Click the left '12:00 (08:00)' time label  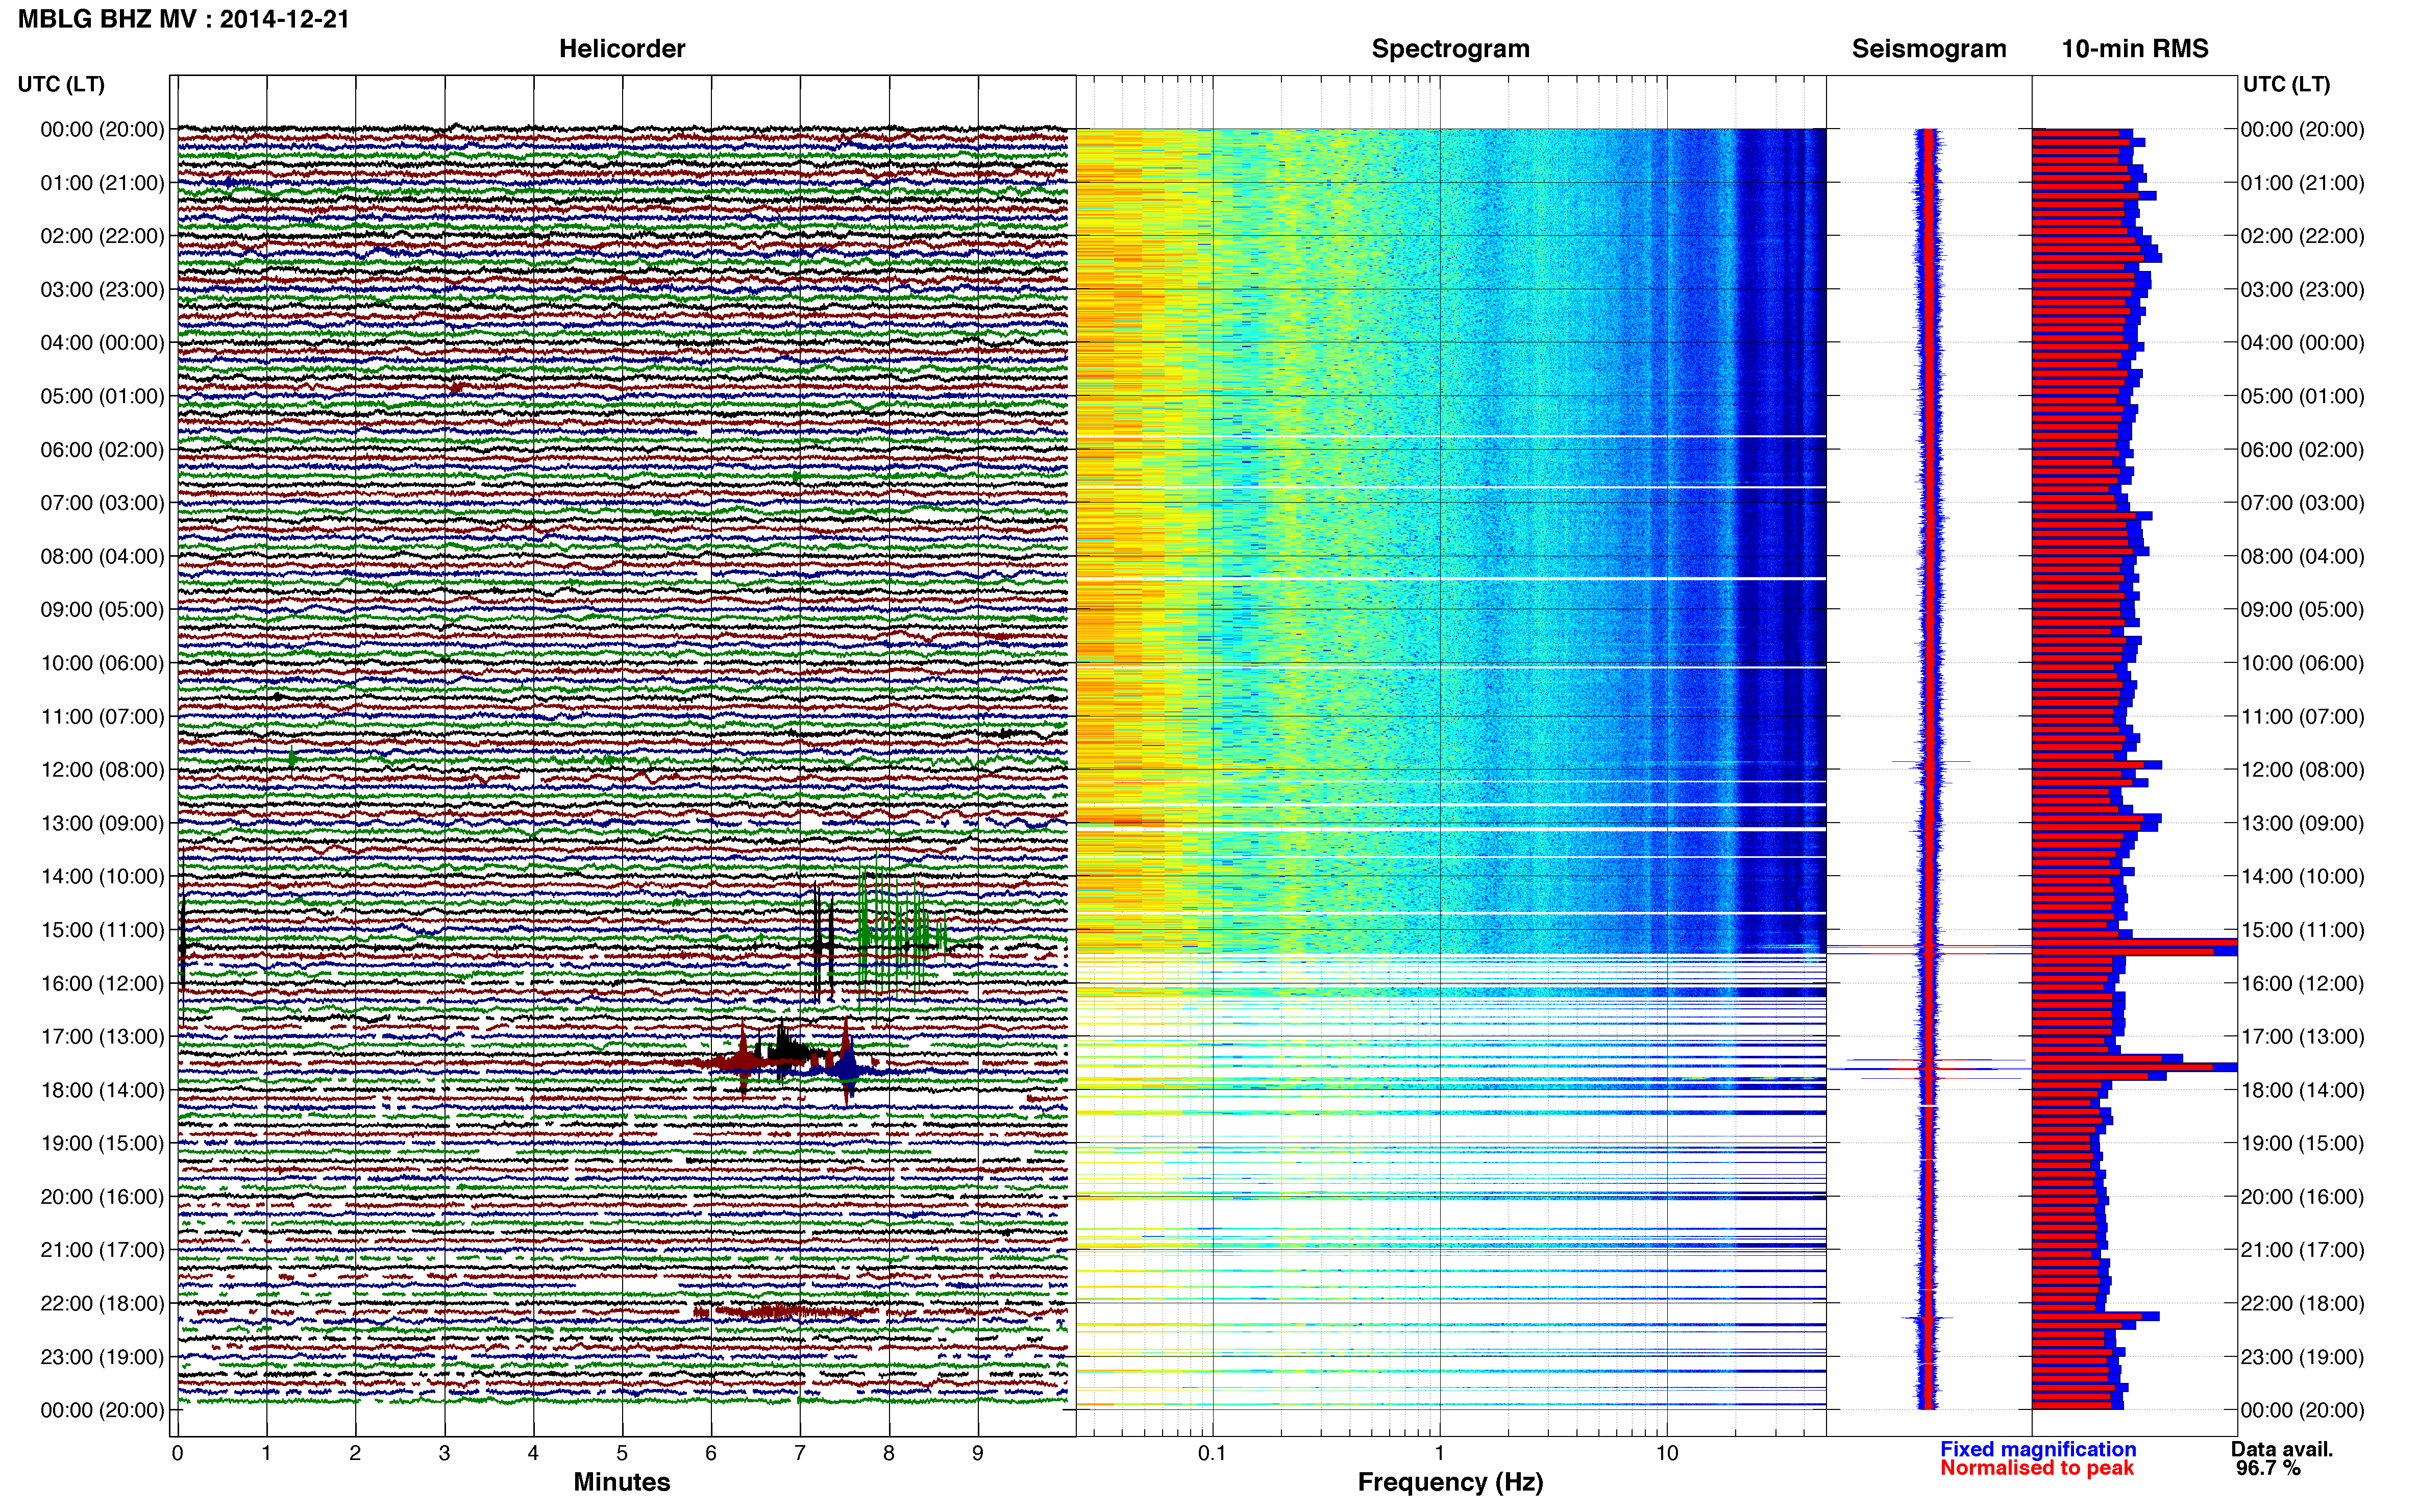tap(102, 769)
